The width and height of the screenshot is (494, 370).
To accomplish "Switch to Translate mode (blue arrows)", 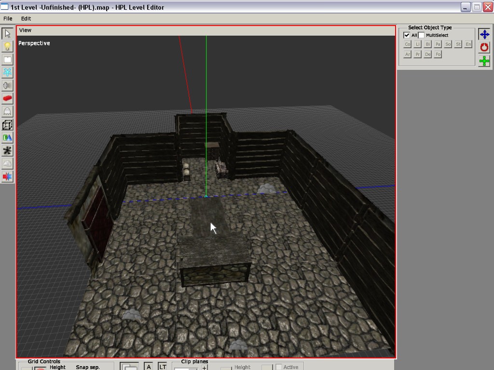I will (484, 34).
